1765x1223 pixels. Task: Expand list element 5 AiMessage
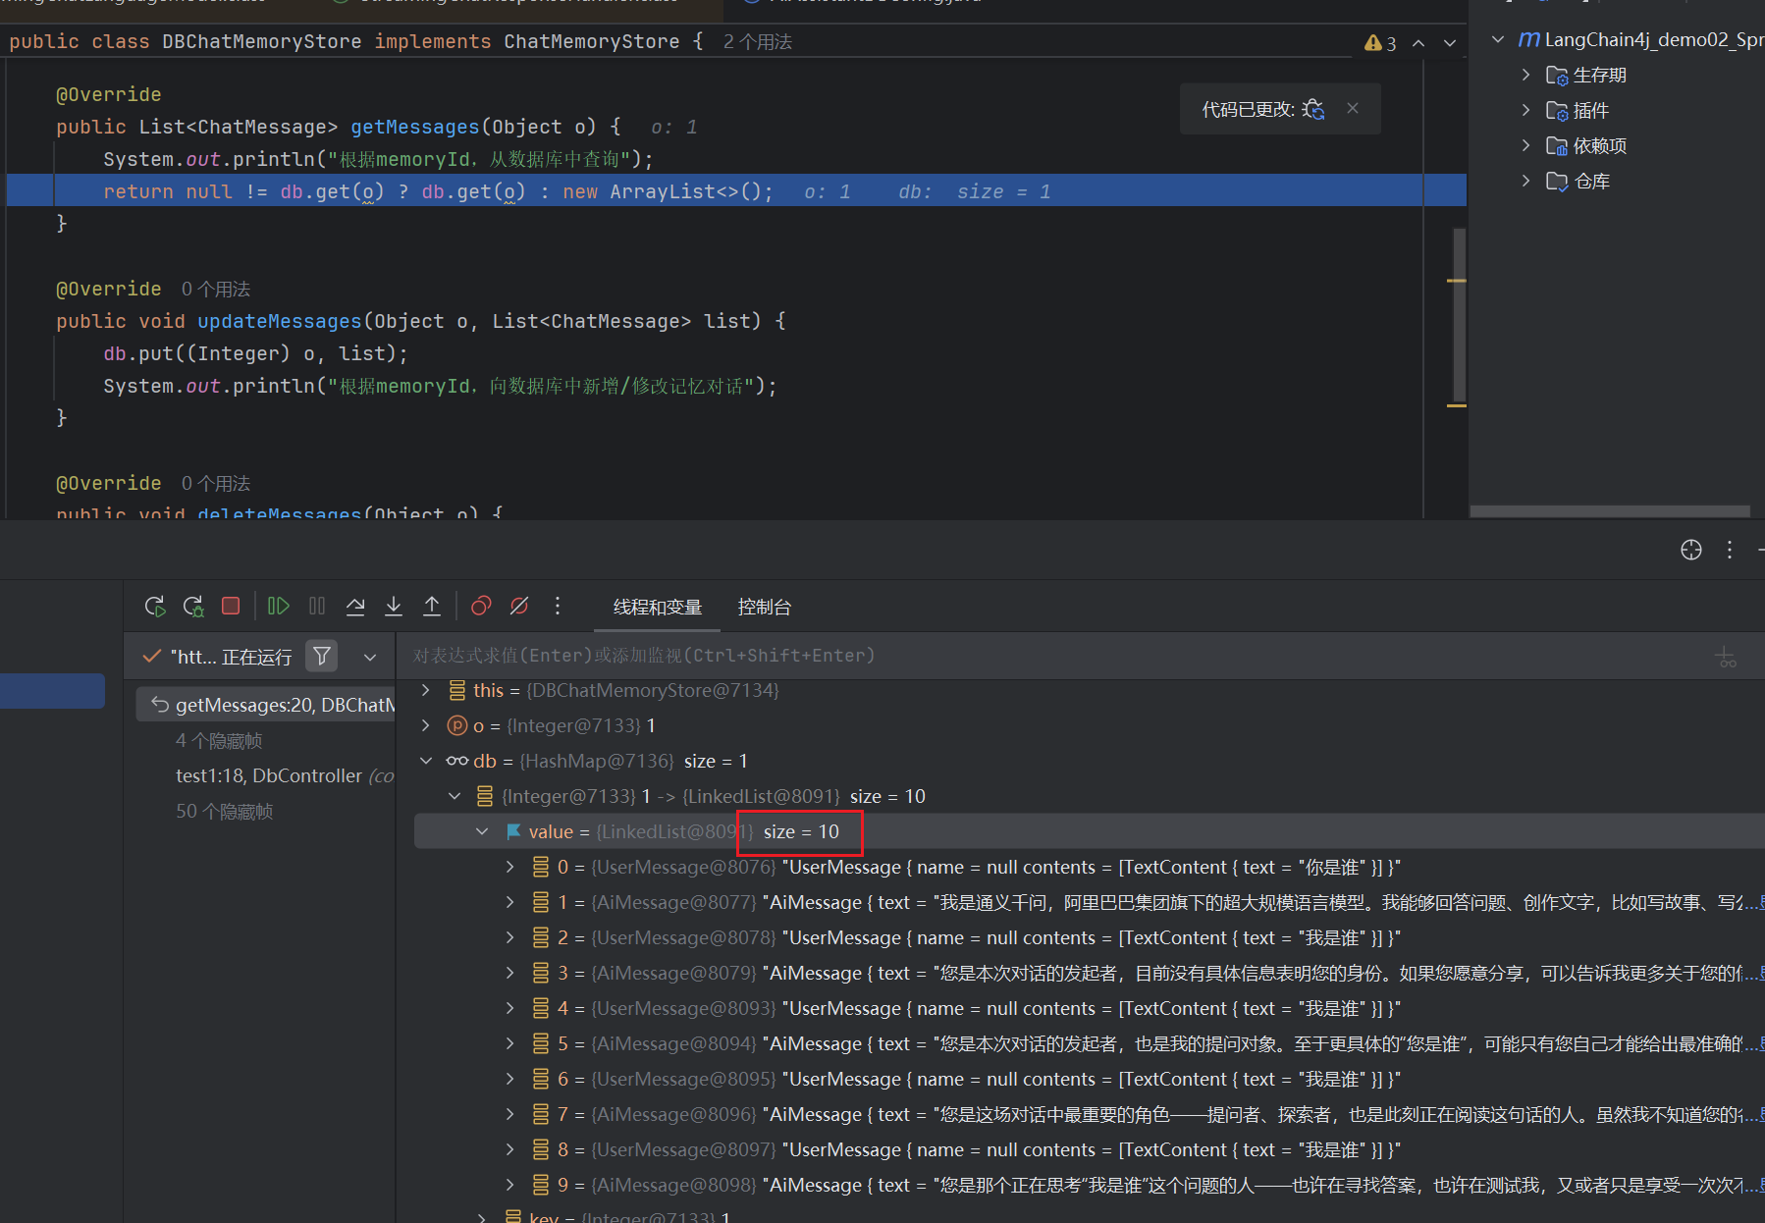510,1043
